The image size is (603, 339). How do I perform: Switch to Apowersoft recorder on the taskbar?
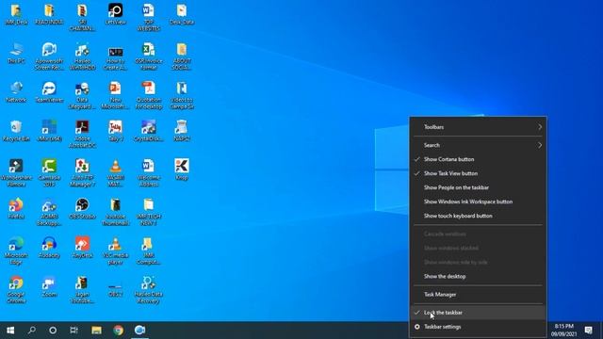point(139,331)
